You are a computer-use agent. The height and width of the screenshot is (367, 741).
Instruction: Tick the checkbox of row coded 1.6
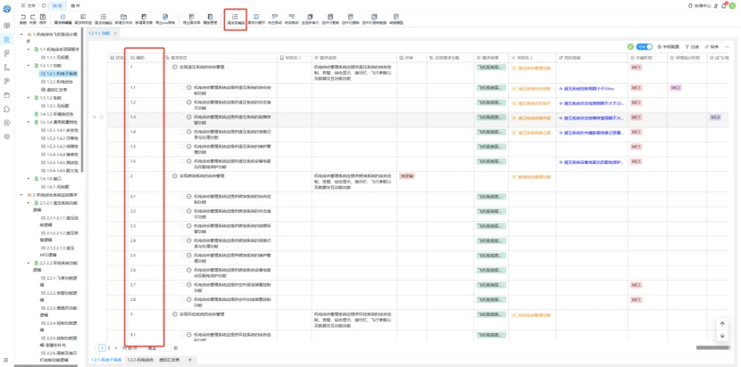click(182, 161)
